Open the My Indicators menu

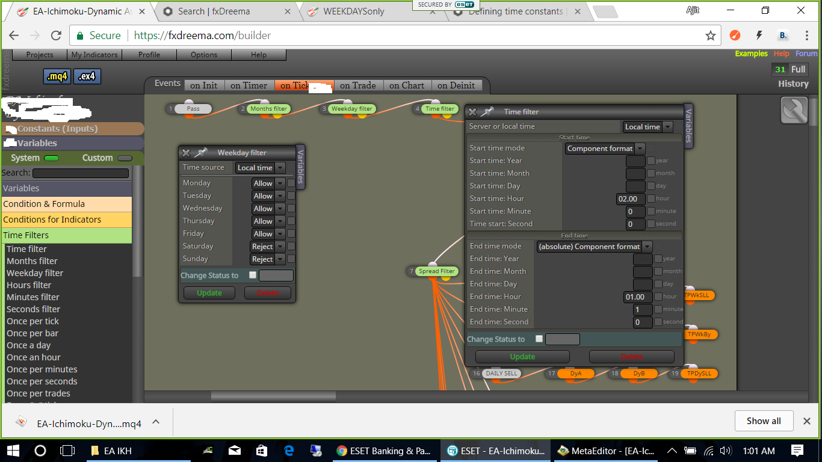[94, 55]
